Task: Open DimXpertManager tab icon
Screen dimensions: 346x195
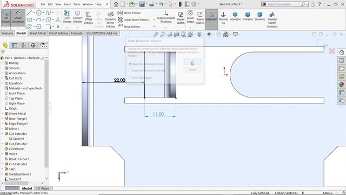Action: point(33,45)
